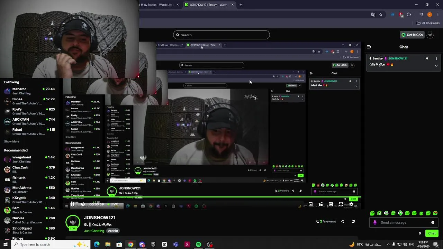This screenshot has width=443, height=249.
Task: Open the Just Chatting category link
Action: [94, 231]
